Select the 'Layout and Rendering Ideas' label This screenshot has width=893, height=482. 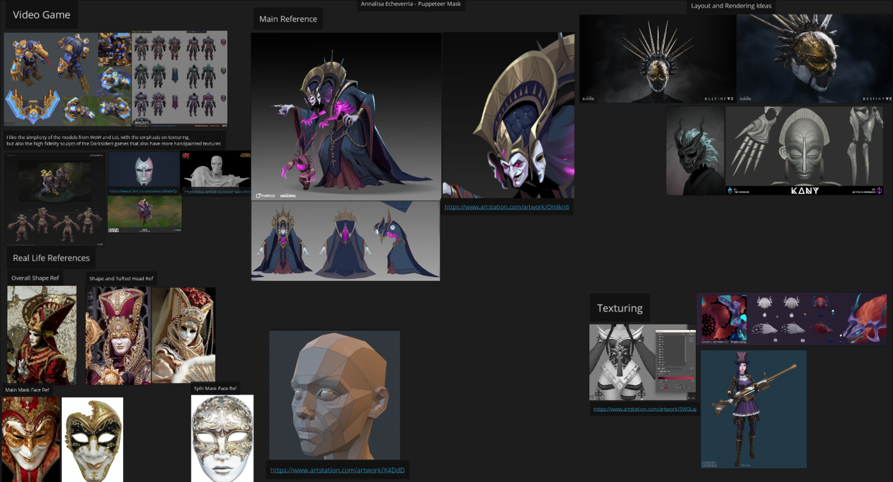tap(731, 6)
